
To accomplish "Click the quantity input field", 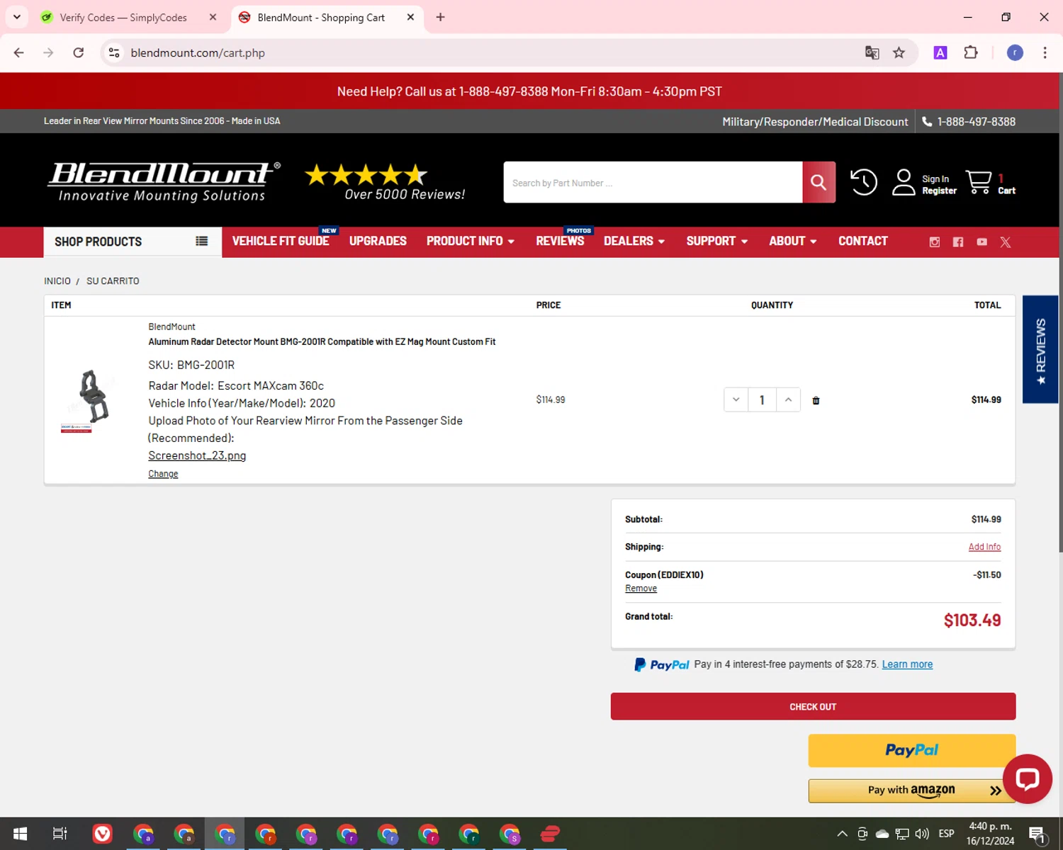I will pyautogui.click(x=762, y=399).
